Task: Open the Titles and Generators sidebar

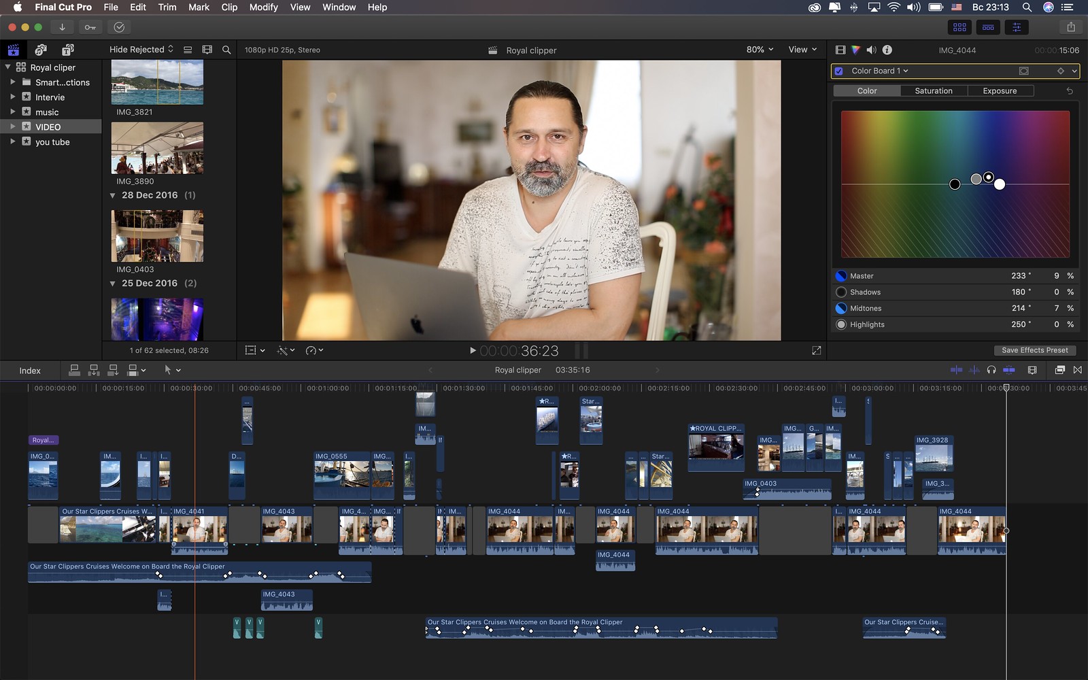Action: tap(67, 50)
